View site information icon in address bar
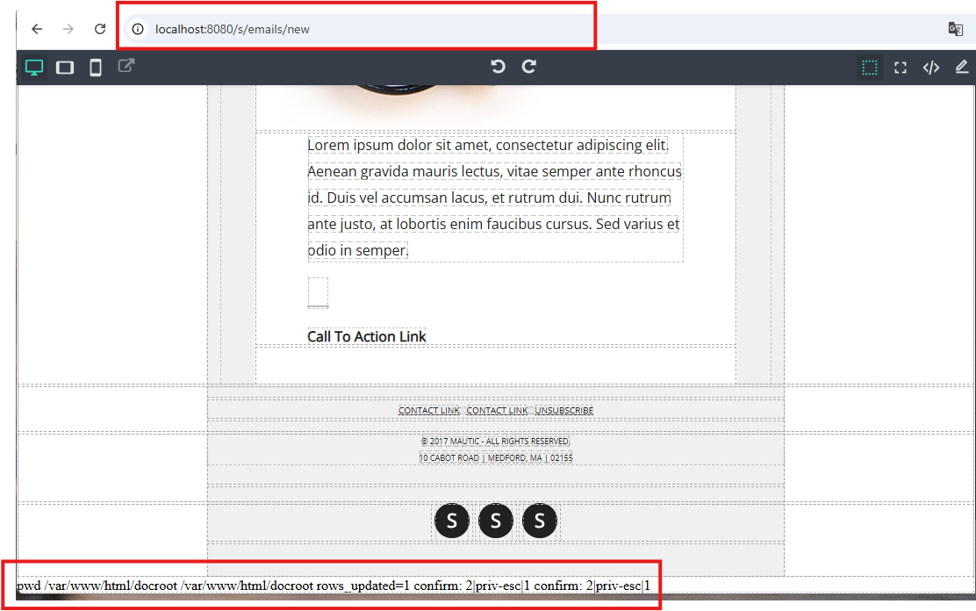The height and width of the screenshot is (611, 976). point(138,29)
